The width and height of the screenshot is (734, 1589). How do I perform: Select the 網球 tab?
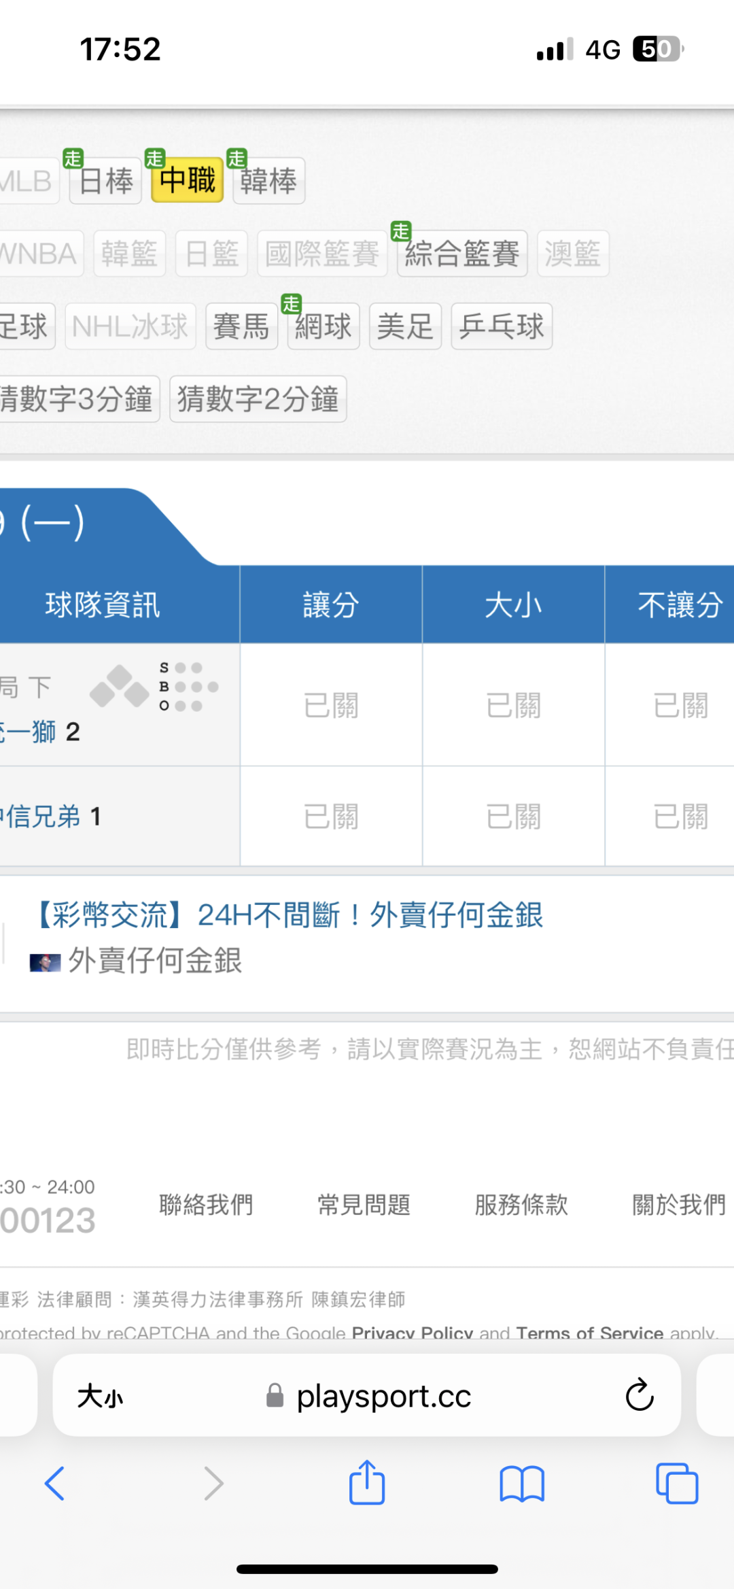point(324,326)
